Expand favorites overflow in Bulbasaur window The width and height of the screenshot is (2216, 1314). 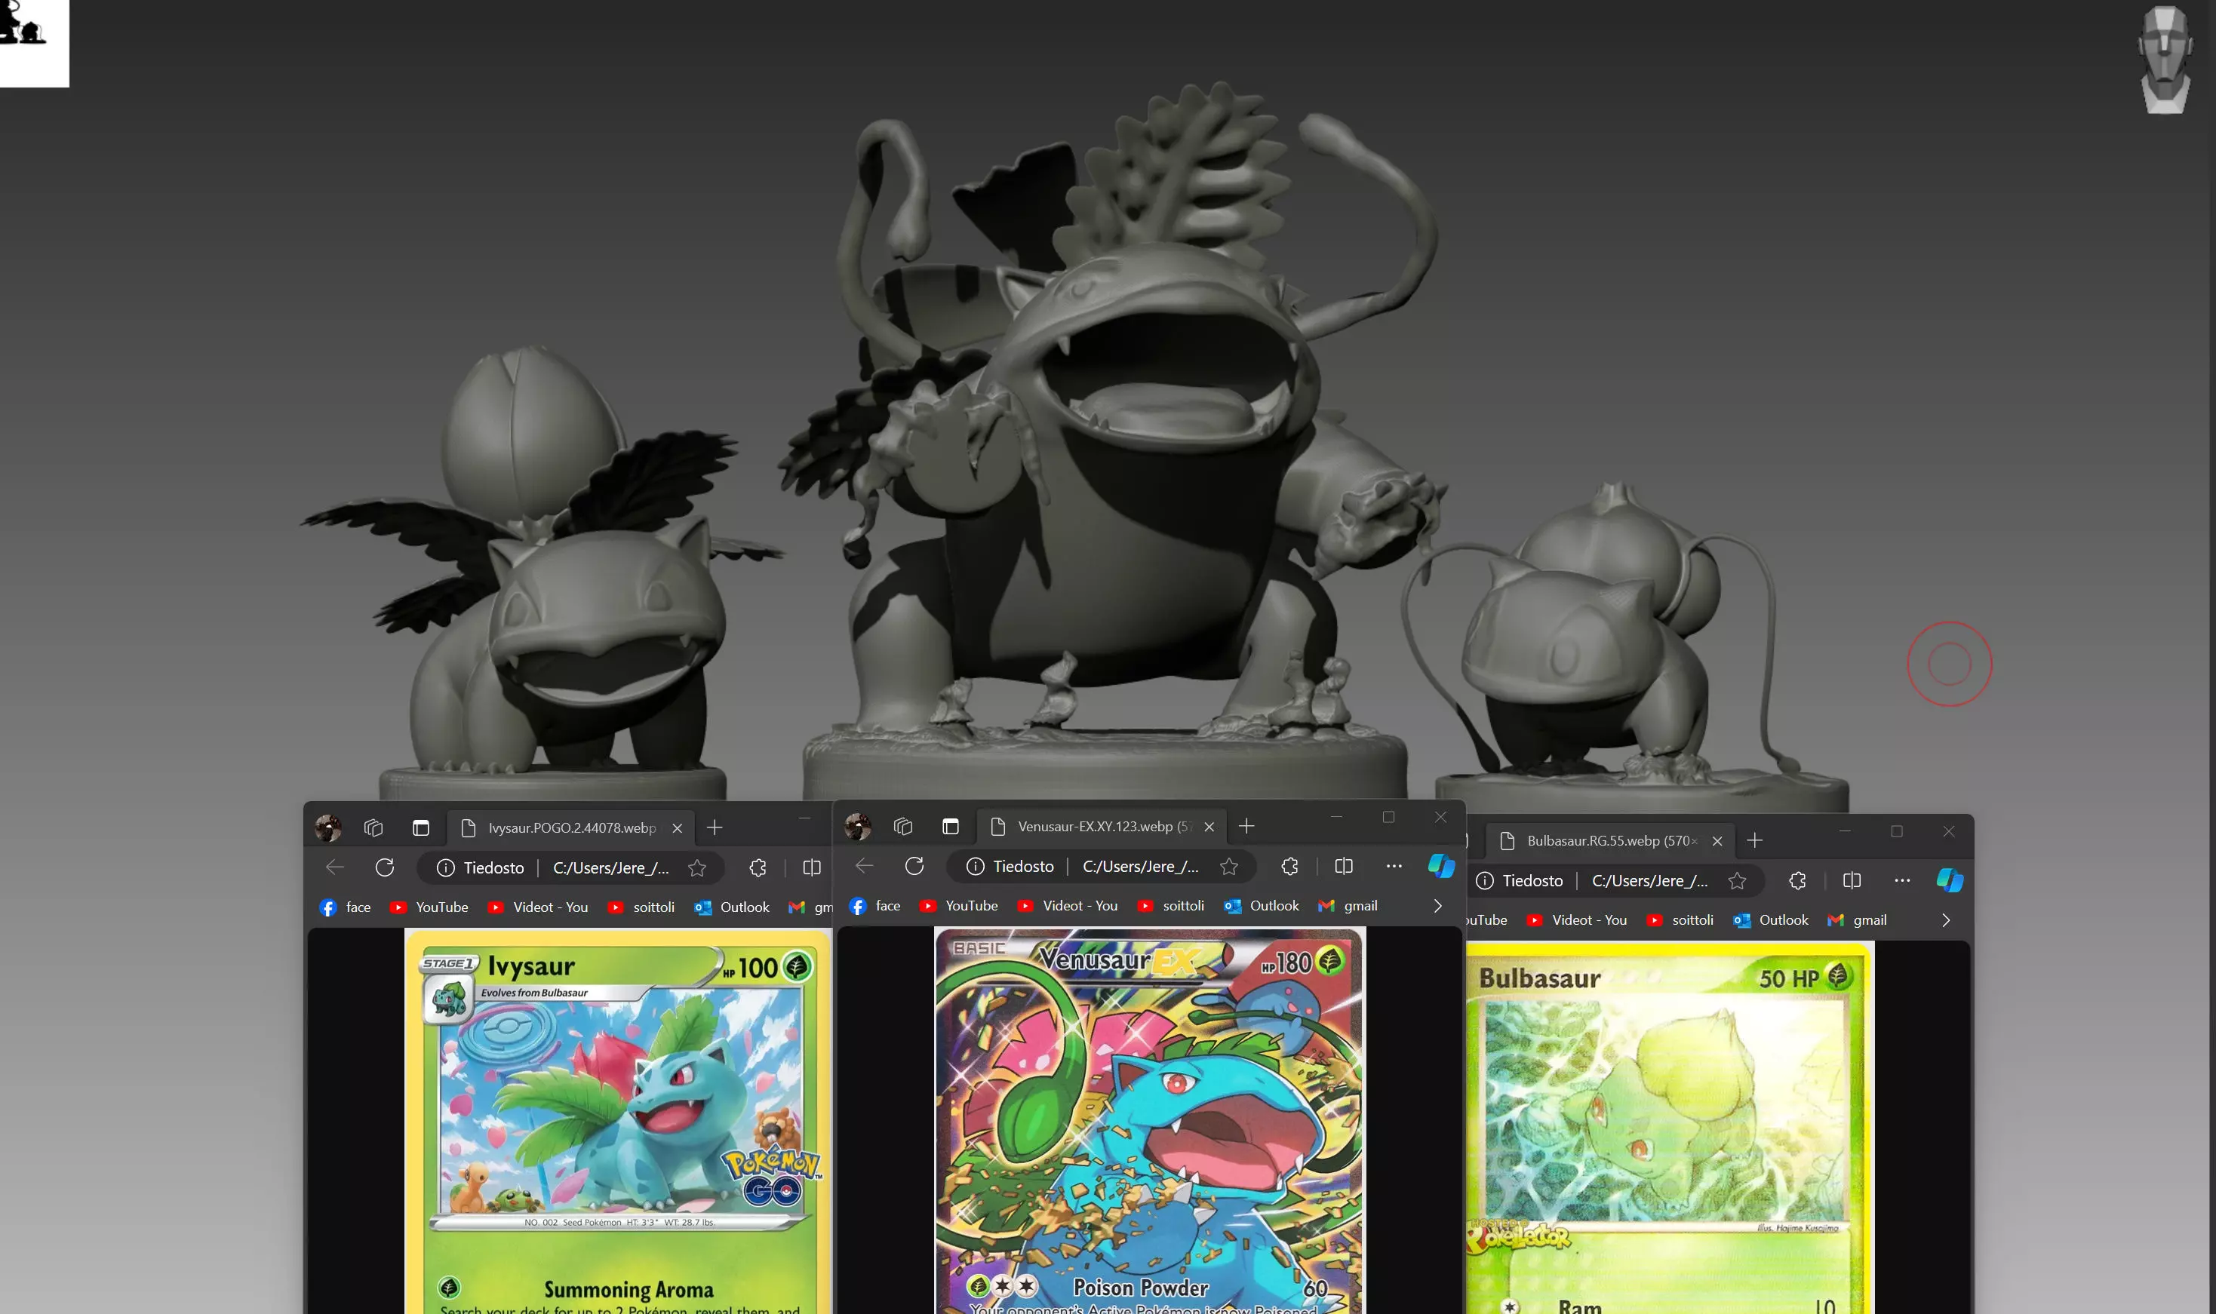1946,920
